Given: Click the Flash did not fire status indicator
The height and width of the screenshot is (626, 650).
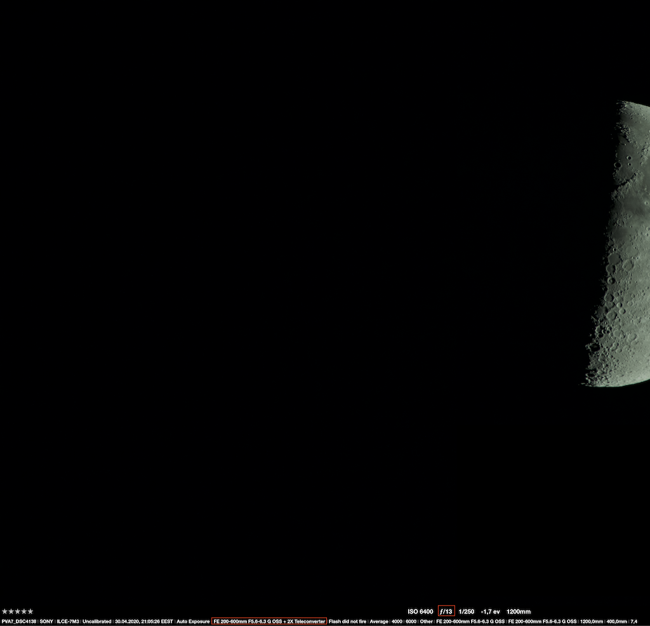Looking at the screenshot, I should [347, 622].
